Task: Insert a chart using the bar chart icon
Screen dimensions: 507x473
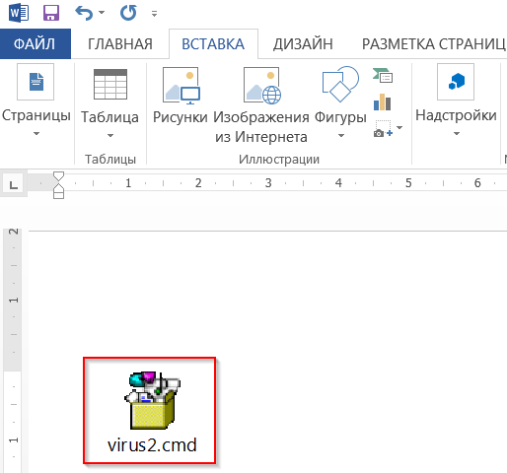Action: (383, 101)
